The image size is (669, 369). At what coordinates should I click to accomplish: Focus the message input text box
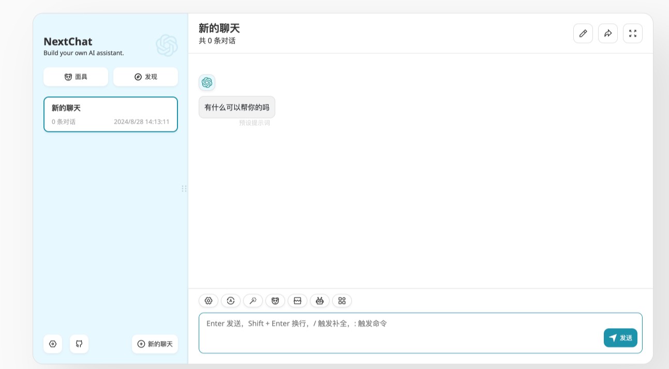click(420, 333)
